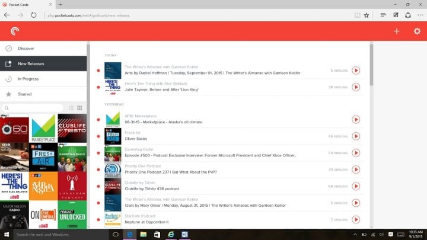Click the Pocket Casts logo in red header
The image size is (427, 240).
pyautogui.click(x=15, y=31)
